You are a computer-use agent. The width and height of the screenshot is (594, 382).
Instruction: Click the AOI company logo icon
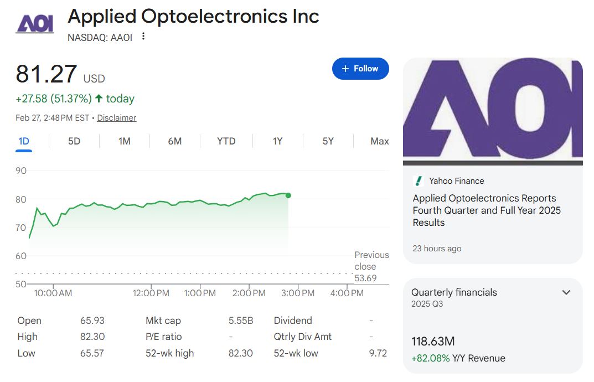[x=35, y=23]
